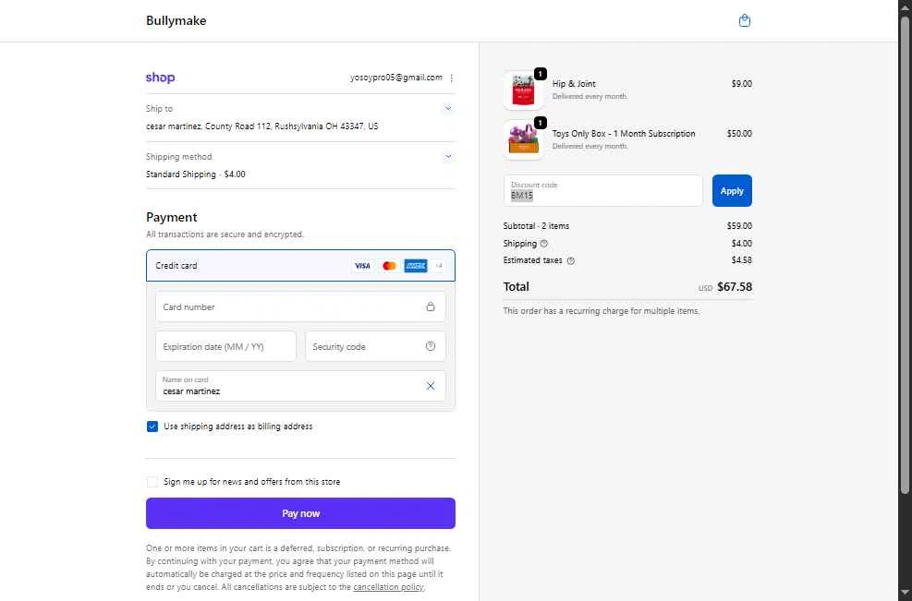This screenshot has width=912, height=601.
Task: Show additional card brands +4 badge
Action: 439,266
